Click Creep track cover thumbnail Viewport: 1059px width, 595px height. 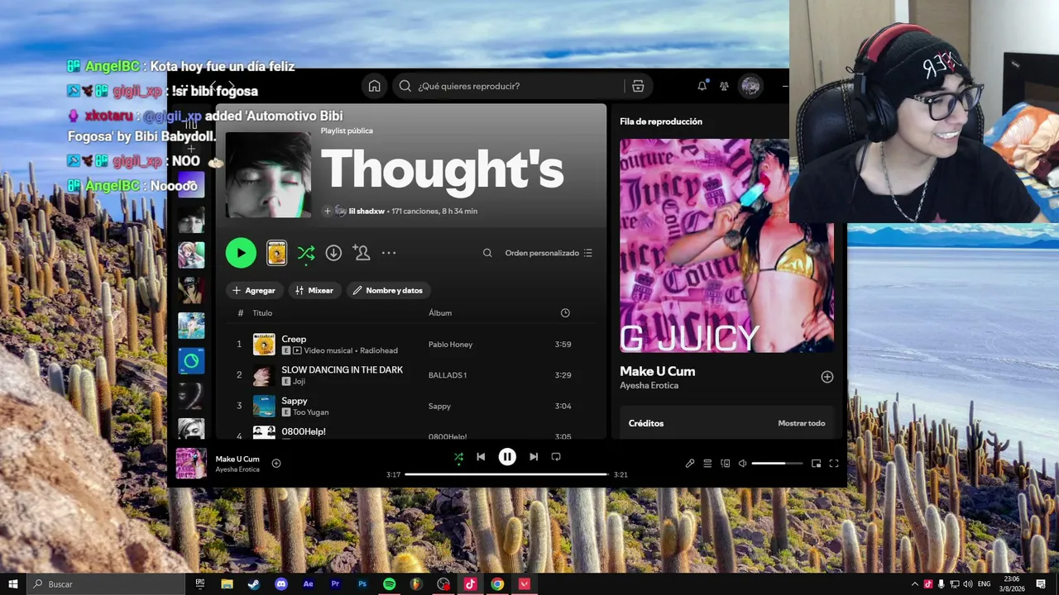(x=264, y=345)
